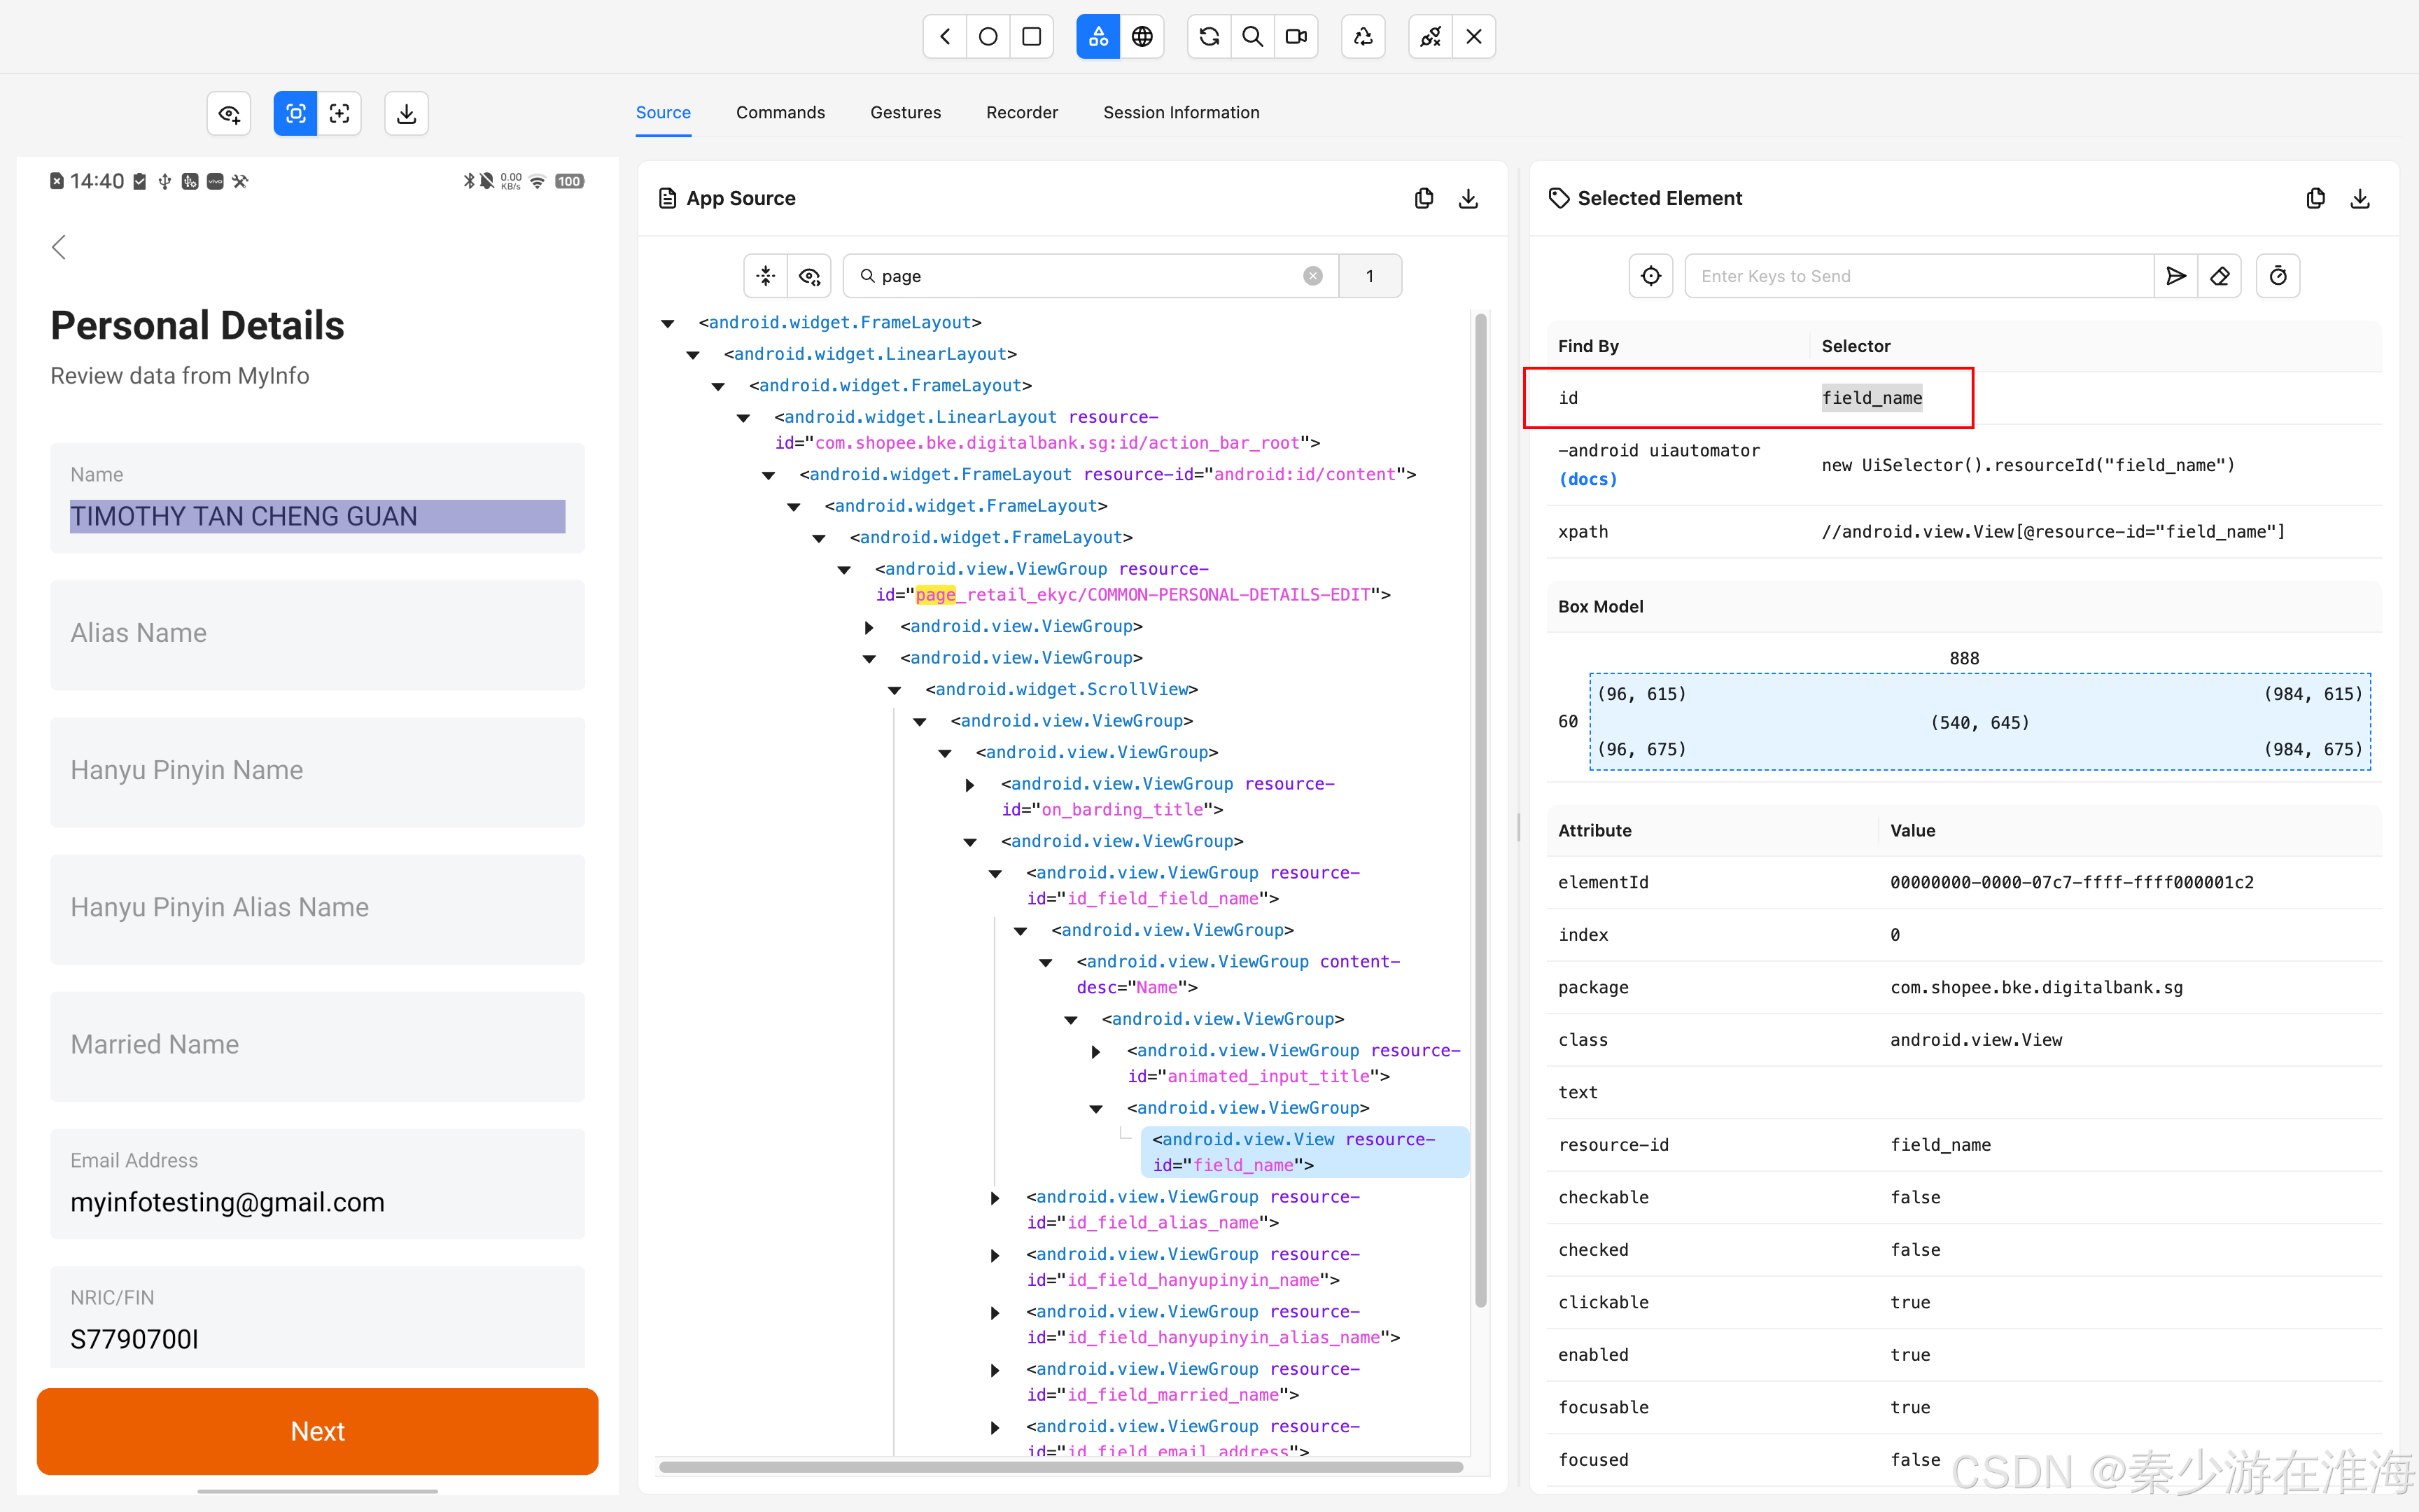This screenshot has width=2419, height=1512.
Task: Download the screenshot icon above device
Action: click(407, 114)
